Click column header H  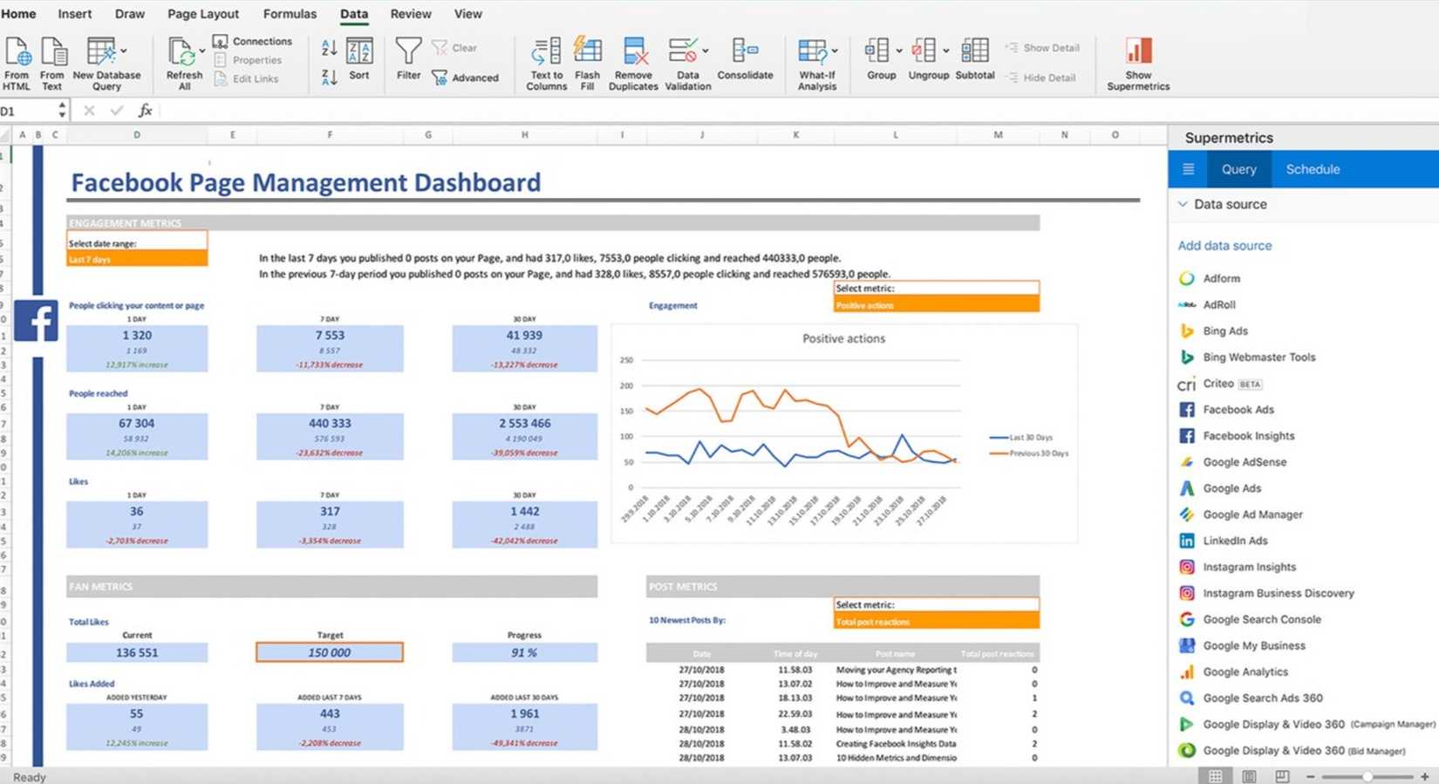coord(525,135)
